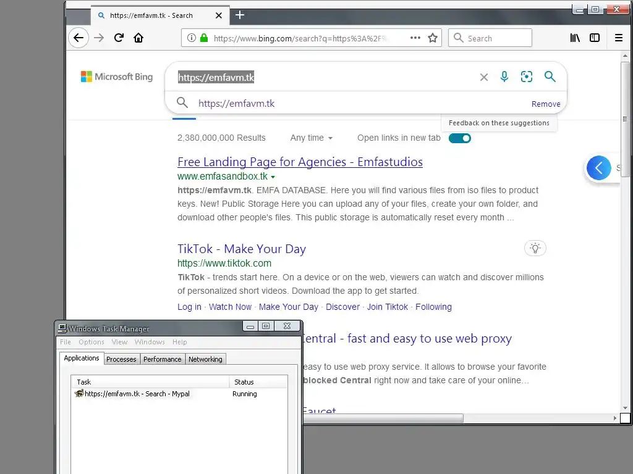
Task: Reload the current Bing page
Action: point(119,38)
